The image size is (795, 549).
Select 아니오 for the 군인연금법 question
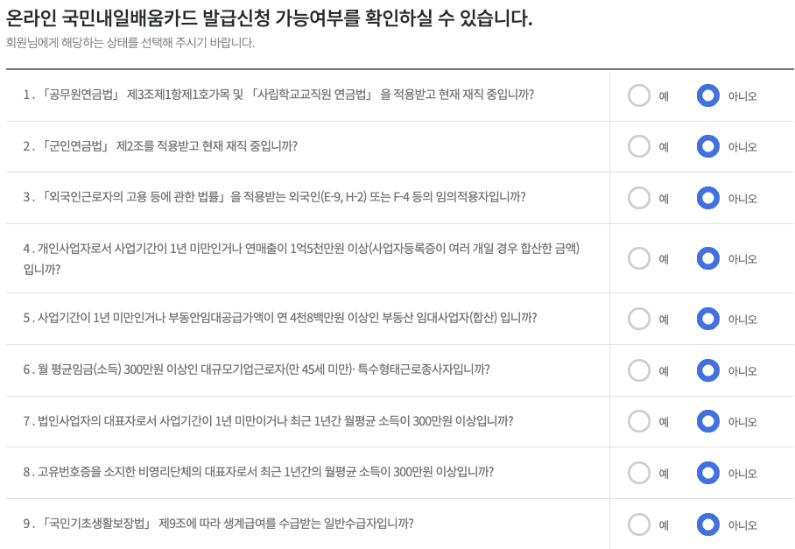tap(708, 146)
